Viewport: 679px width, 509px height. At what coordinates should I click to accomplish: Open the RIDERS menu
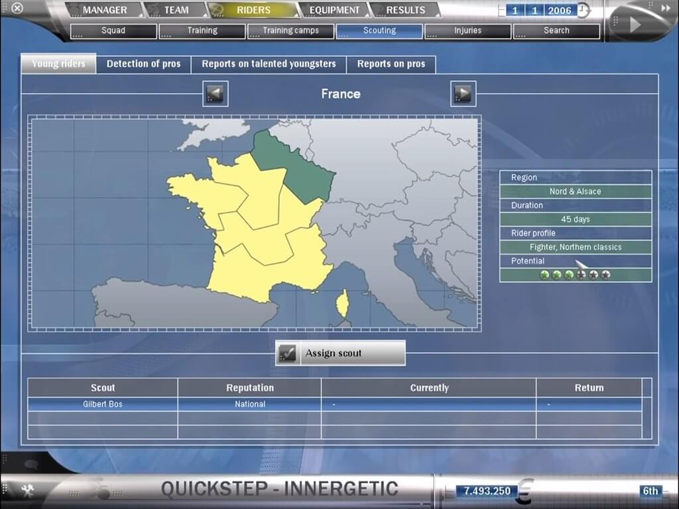coord(254,10)
